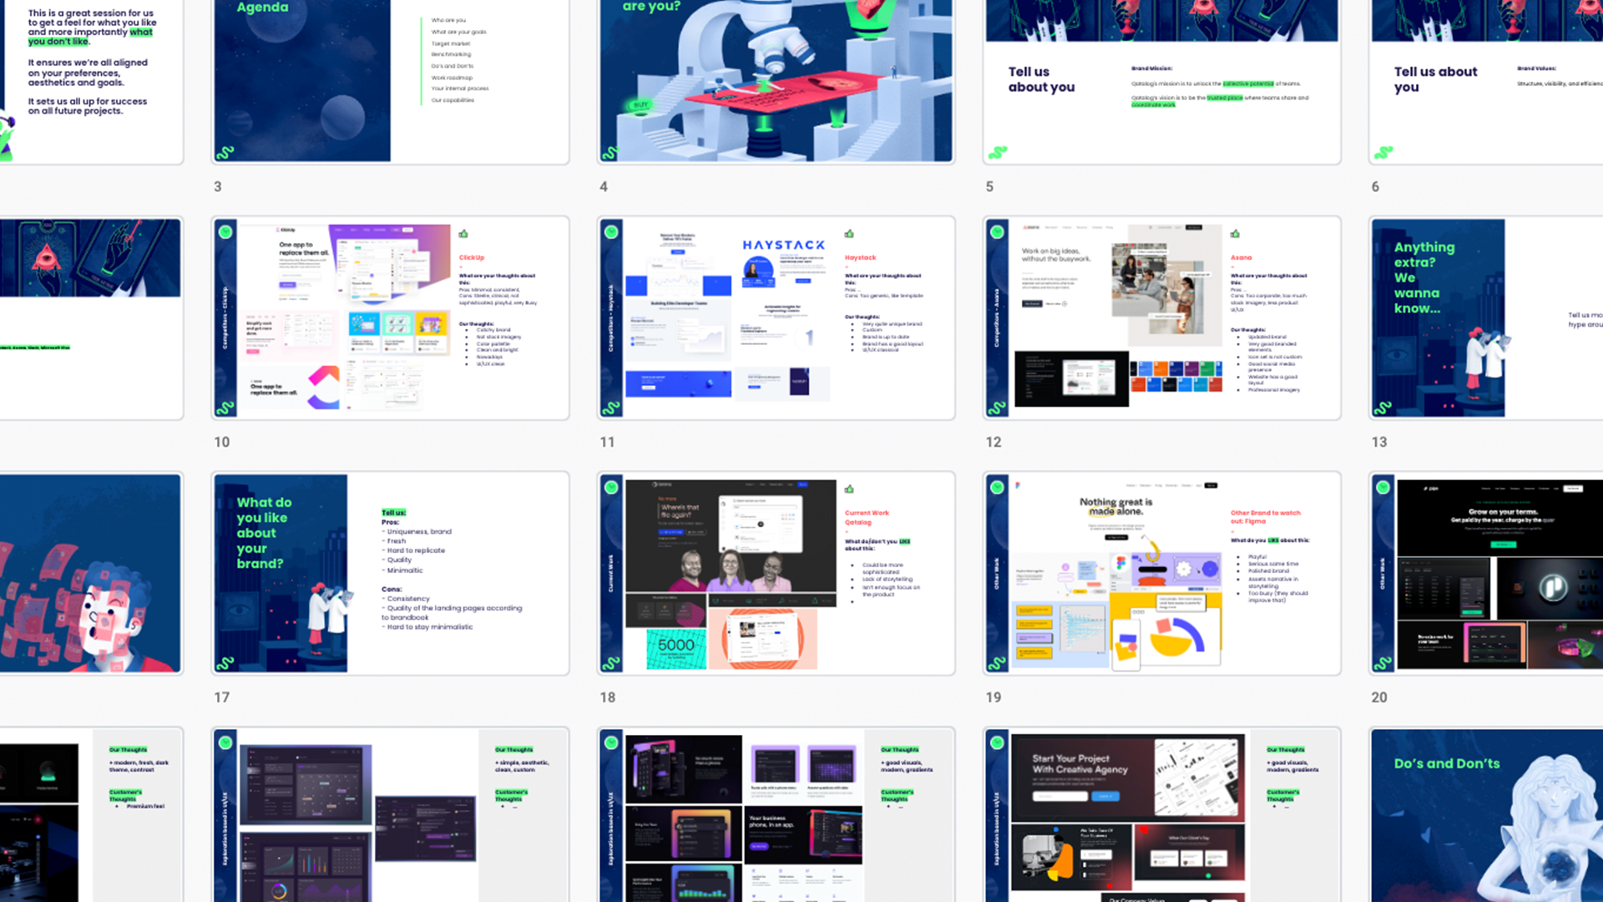Click the thumbs-up icon on ClickUp slide
Screen dimensions: 1603x902
coord(463,234)
